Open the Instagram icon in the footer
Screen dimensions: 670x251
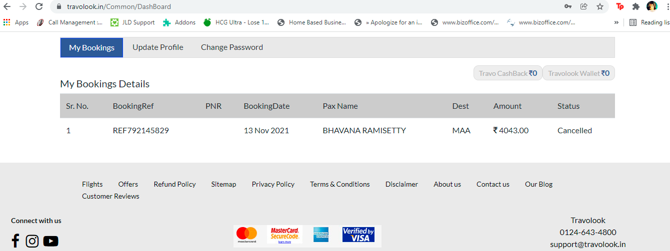click(32, 241)
